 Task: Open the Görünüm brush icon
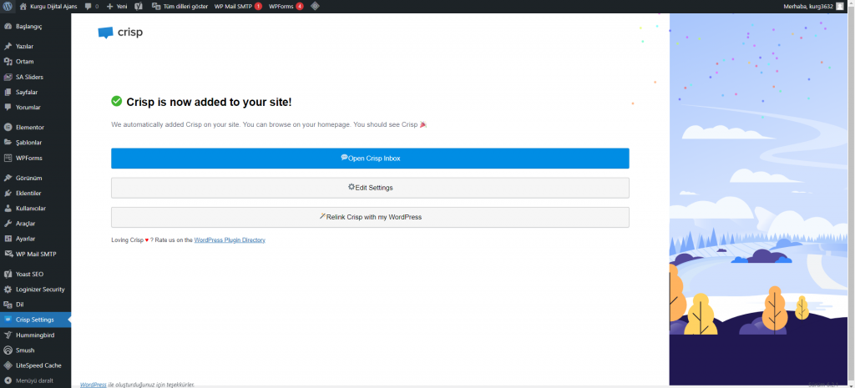8,179
